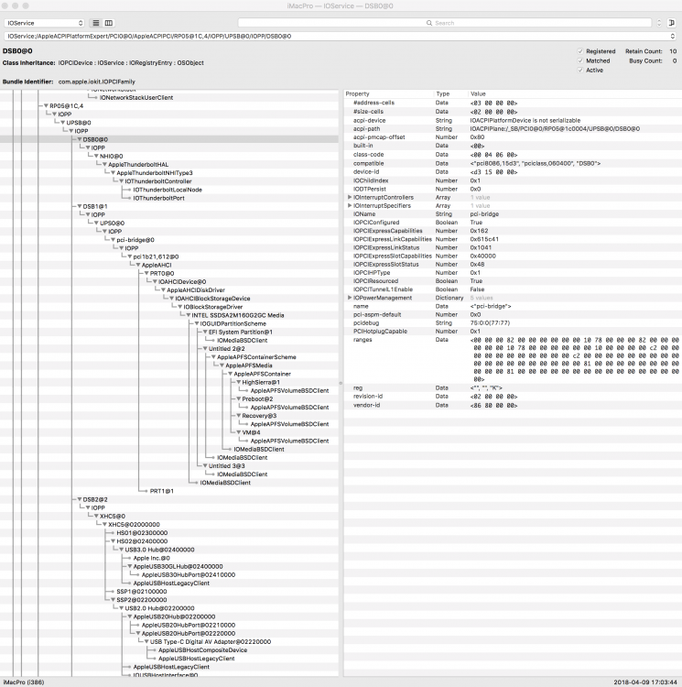Image resolution: width=682 pixels, height=687 pixels.
Task: Click the pane splitter handle between tree and properties
Action: (x=341, y=384)
